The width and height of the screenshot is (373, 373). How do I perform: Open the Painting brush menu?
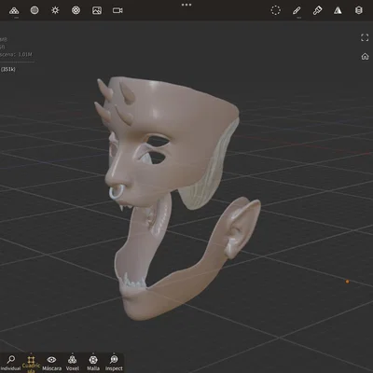297,10
